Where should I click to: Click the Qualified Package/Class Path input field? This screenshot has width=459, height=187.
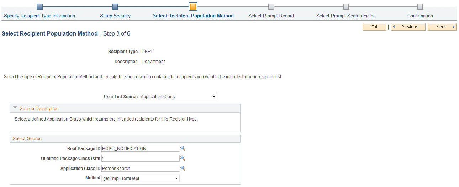141,159
